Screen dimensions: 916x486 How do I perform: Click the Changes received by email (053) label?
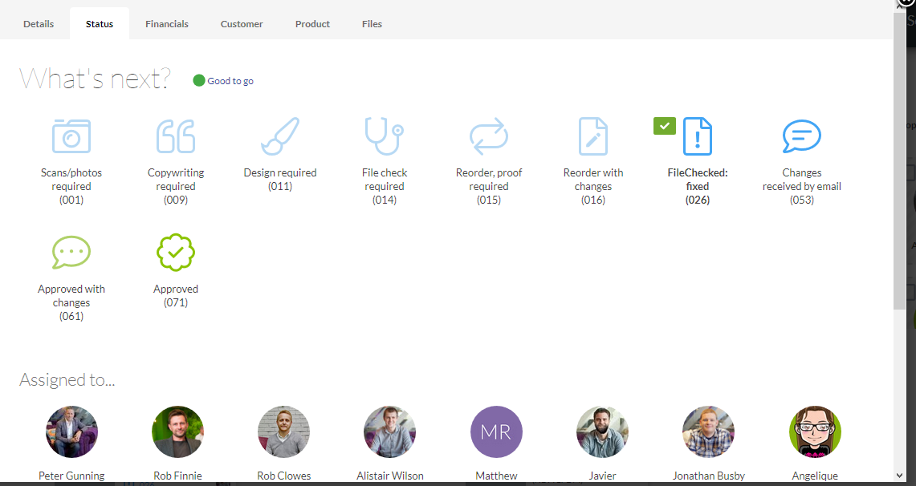[801, 186]
